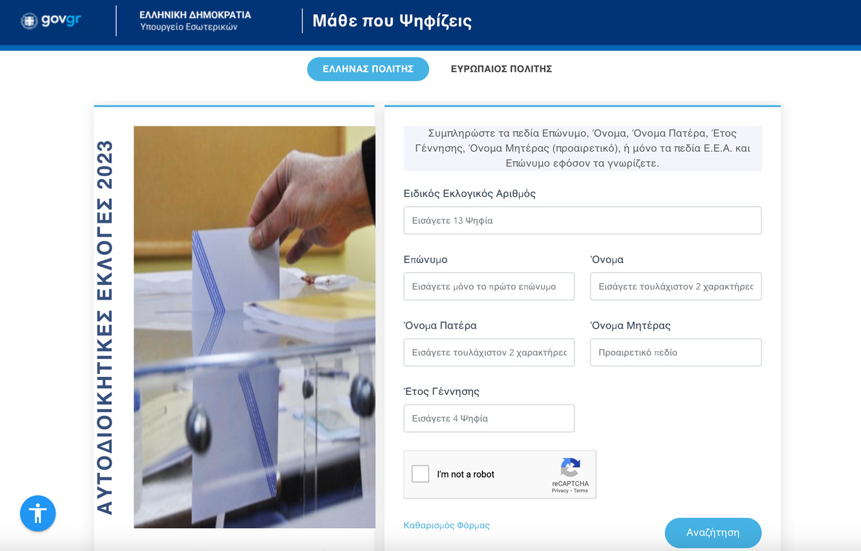861x551 pixels.
Task: Focus the Ειδικός Εκλογικός Αριθμός field
Action: pyautogui.click(x=582, y=220)
